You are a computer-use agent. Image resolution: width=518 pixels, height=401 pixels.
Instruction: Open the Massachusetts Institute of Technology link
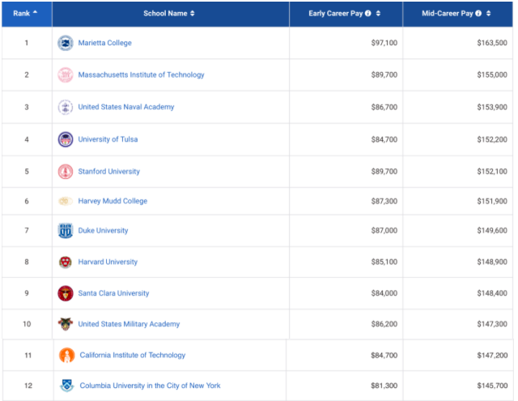coord(141,75)
